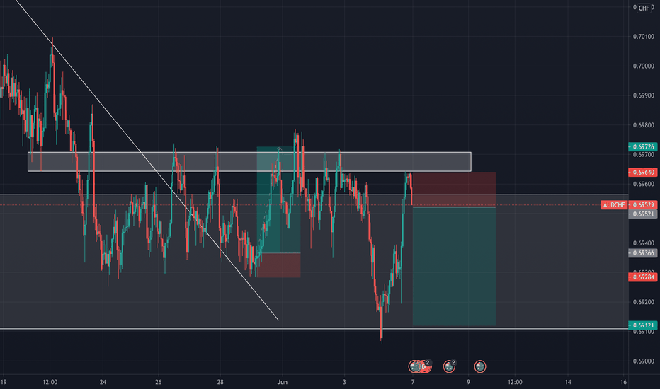
Task: Click the CHF currency label at top right
Action: (x=644, y=8)
